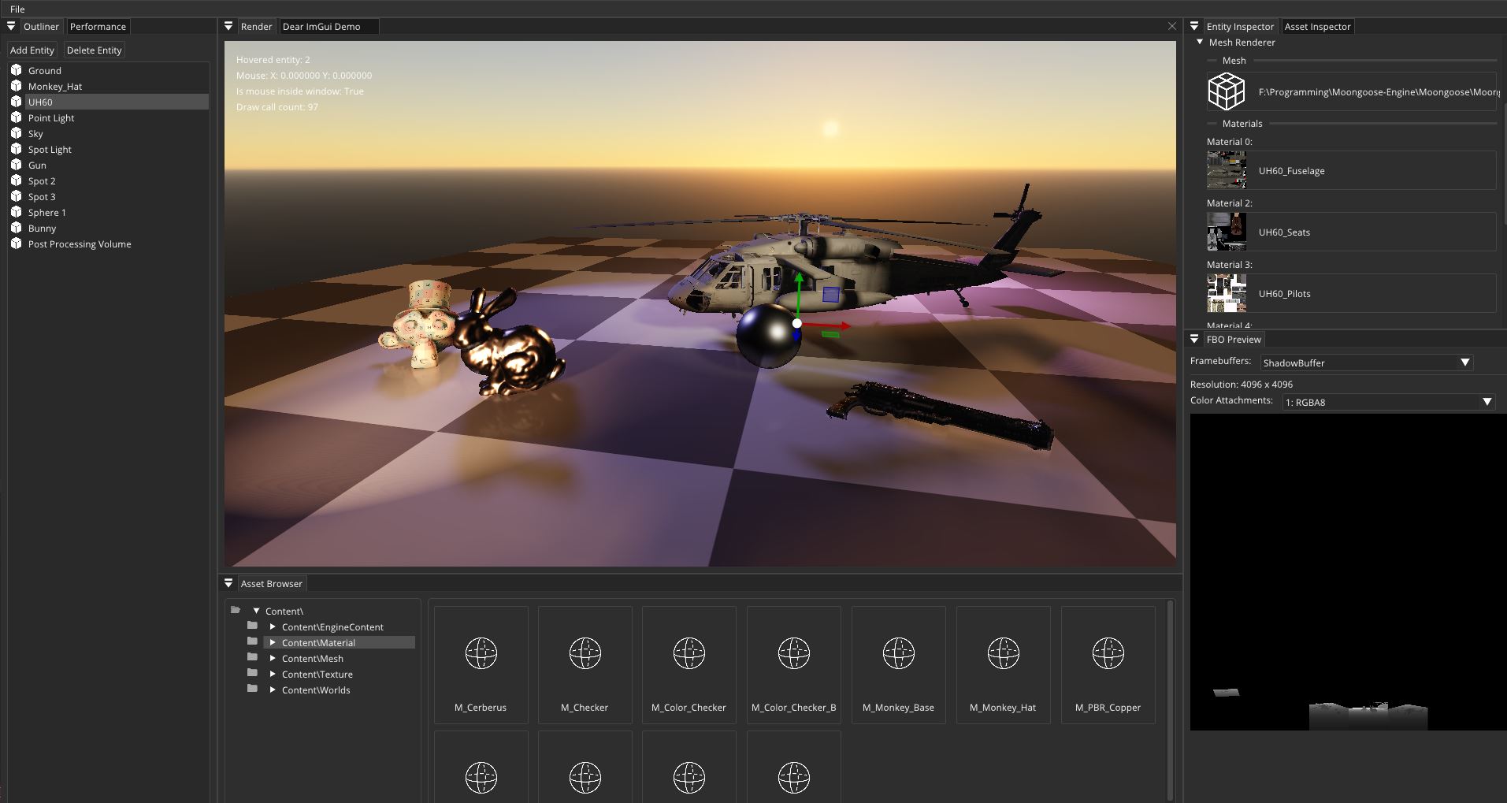
Task: Click the cube icon of the UH60 entity
Action: pos(16,102)
